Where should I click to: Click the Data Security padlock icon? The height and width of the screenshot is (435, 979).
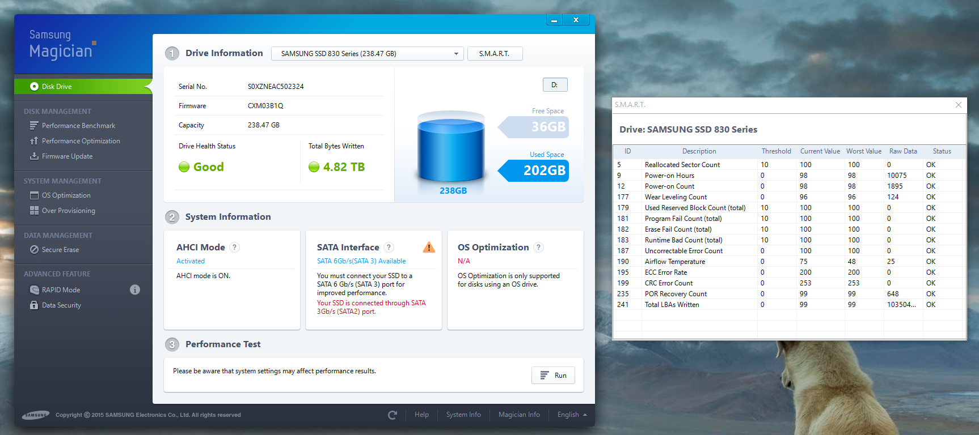coord(34,305)
